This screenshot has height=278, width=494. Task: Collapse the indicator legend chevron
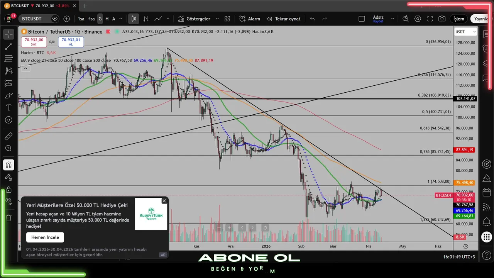[x=25, y=68]
